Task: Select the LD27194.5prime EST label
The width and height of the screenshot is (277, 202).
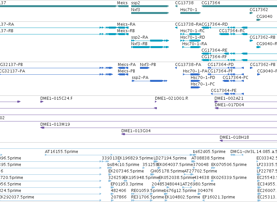Action: click(x=170, y=158)
